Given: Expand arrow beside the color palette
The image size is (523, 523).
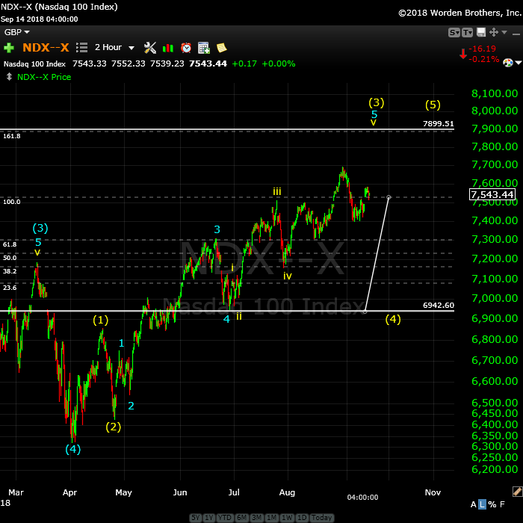Looking at the screenshot, I should coord(518,63).
